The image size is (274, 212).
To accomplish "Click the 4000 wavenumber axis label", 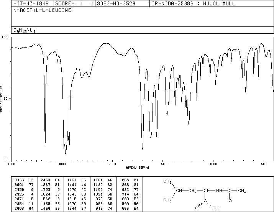I will tap(11, 164).
